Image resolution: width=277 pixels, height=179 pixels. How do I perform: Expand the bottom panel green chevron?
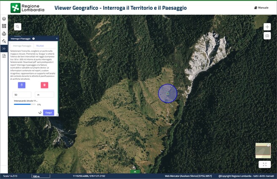(x=135, y=171)
